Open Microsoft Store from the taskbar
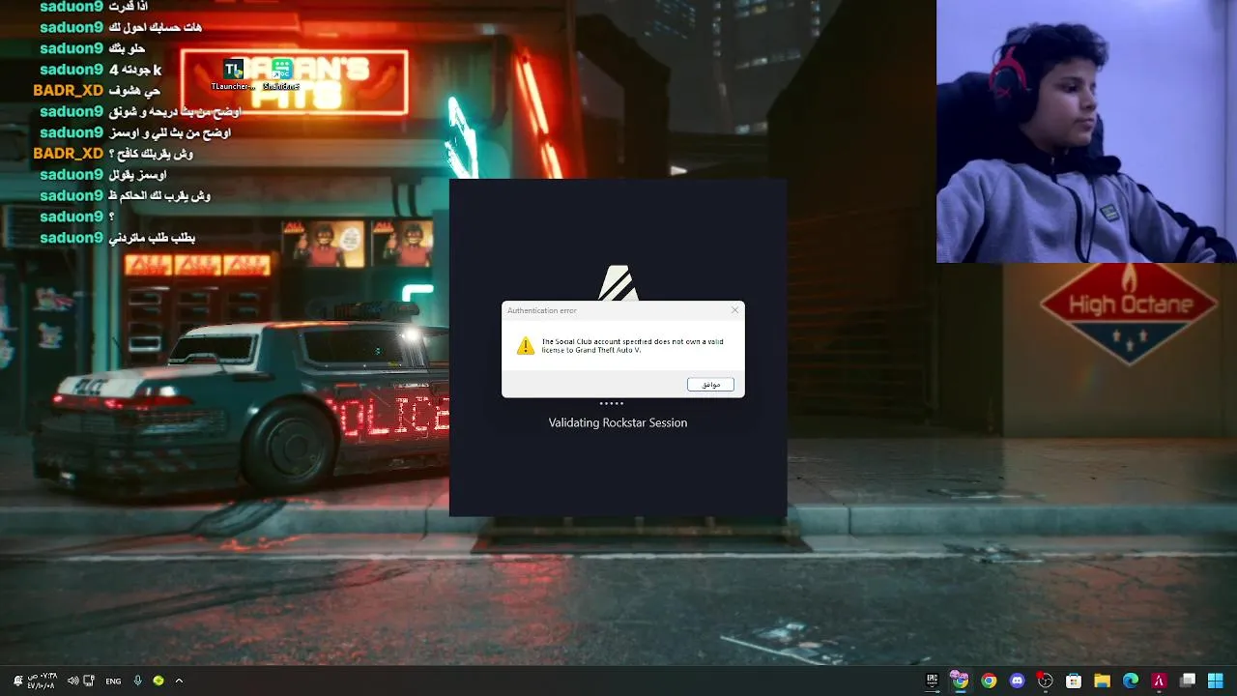This screenshot has width=1237, height=696. tap(1074, 681)
